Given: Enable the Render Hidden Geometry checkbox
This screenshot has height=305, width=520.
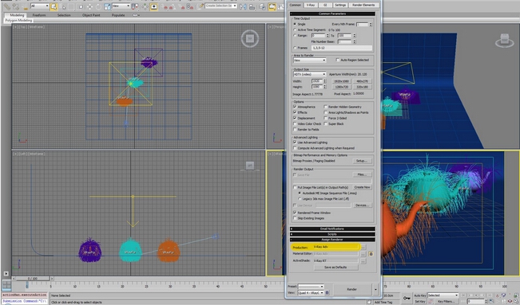Looking at the screenshot, I should [x=326, y=107].
